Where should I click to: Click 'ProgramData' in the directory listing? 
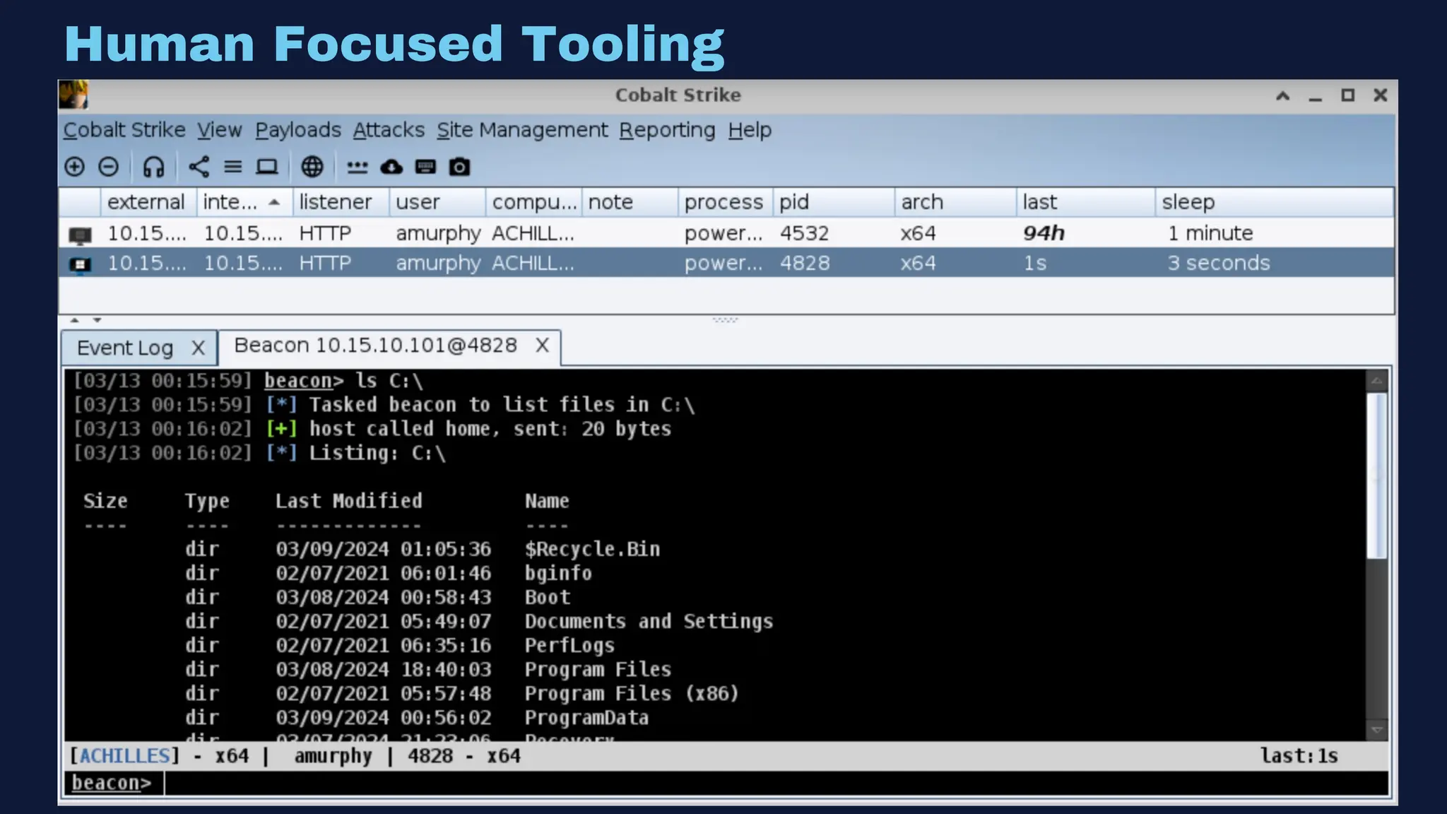tap(586, 717)
